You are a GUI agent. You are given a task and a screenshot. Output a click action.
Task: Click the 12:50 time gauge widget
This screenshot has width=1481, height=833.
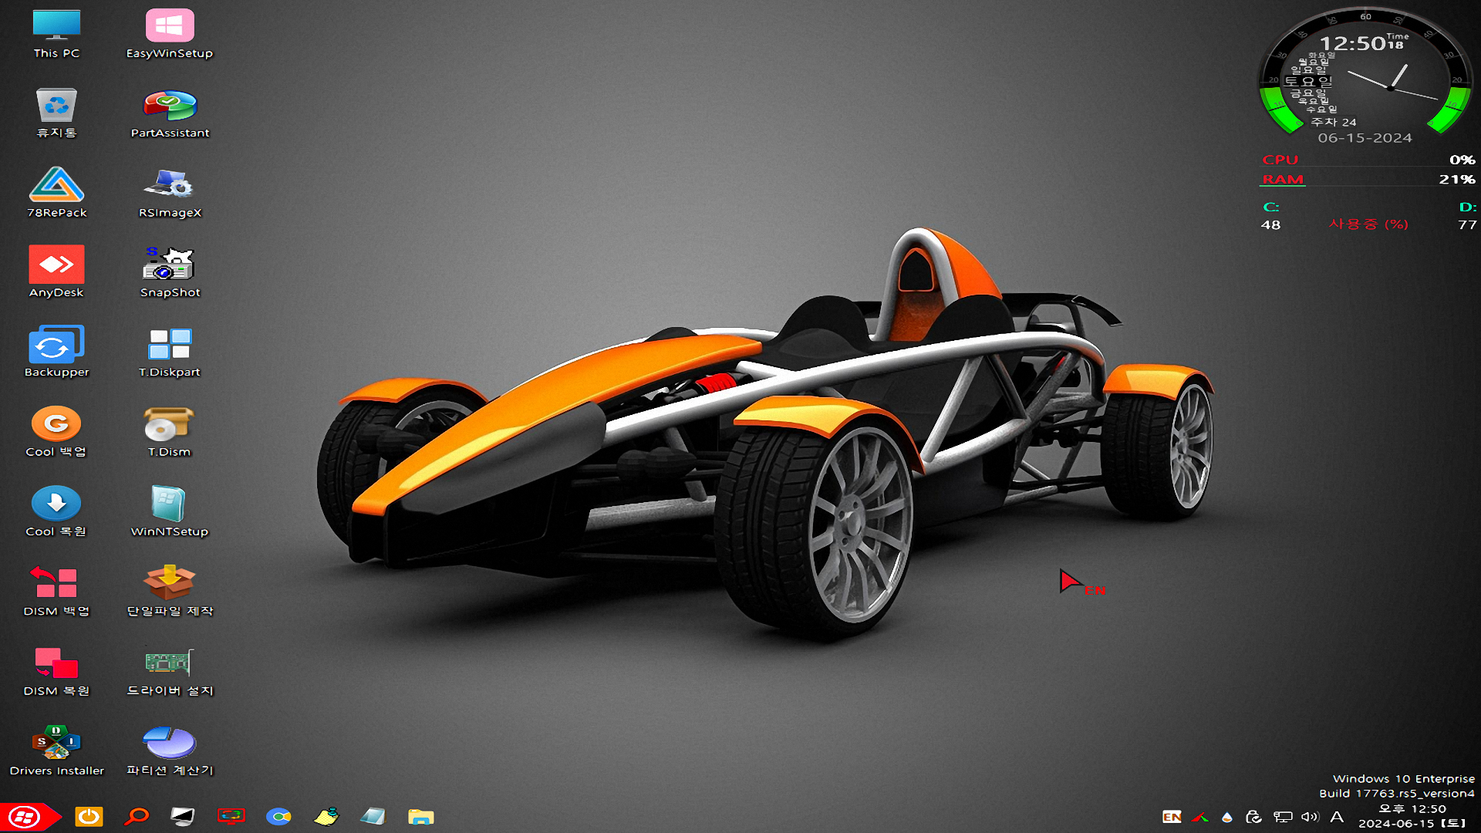point(1365,76)
